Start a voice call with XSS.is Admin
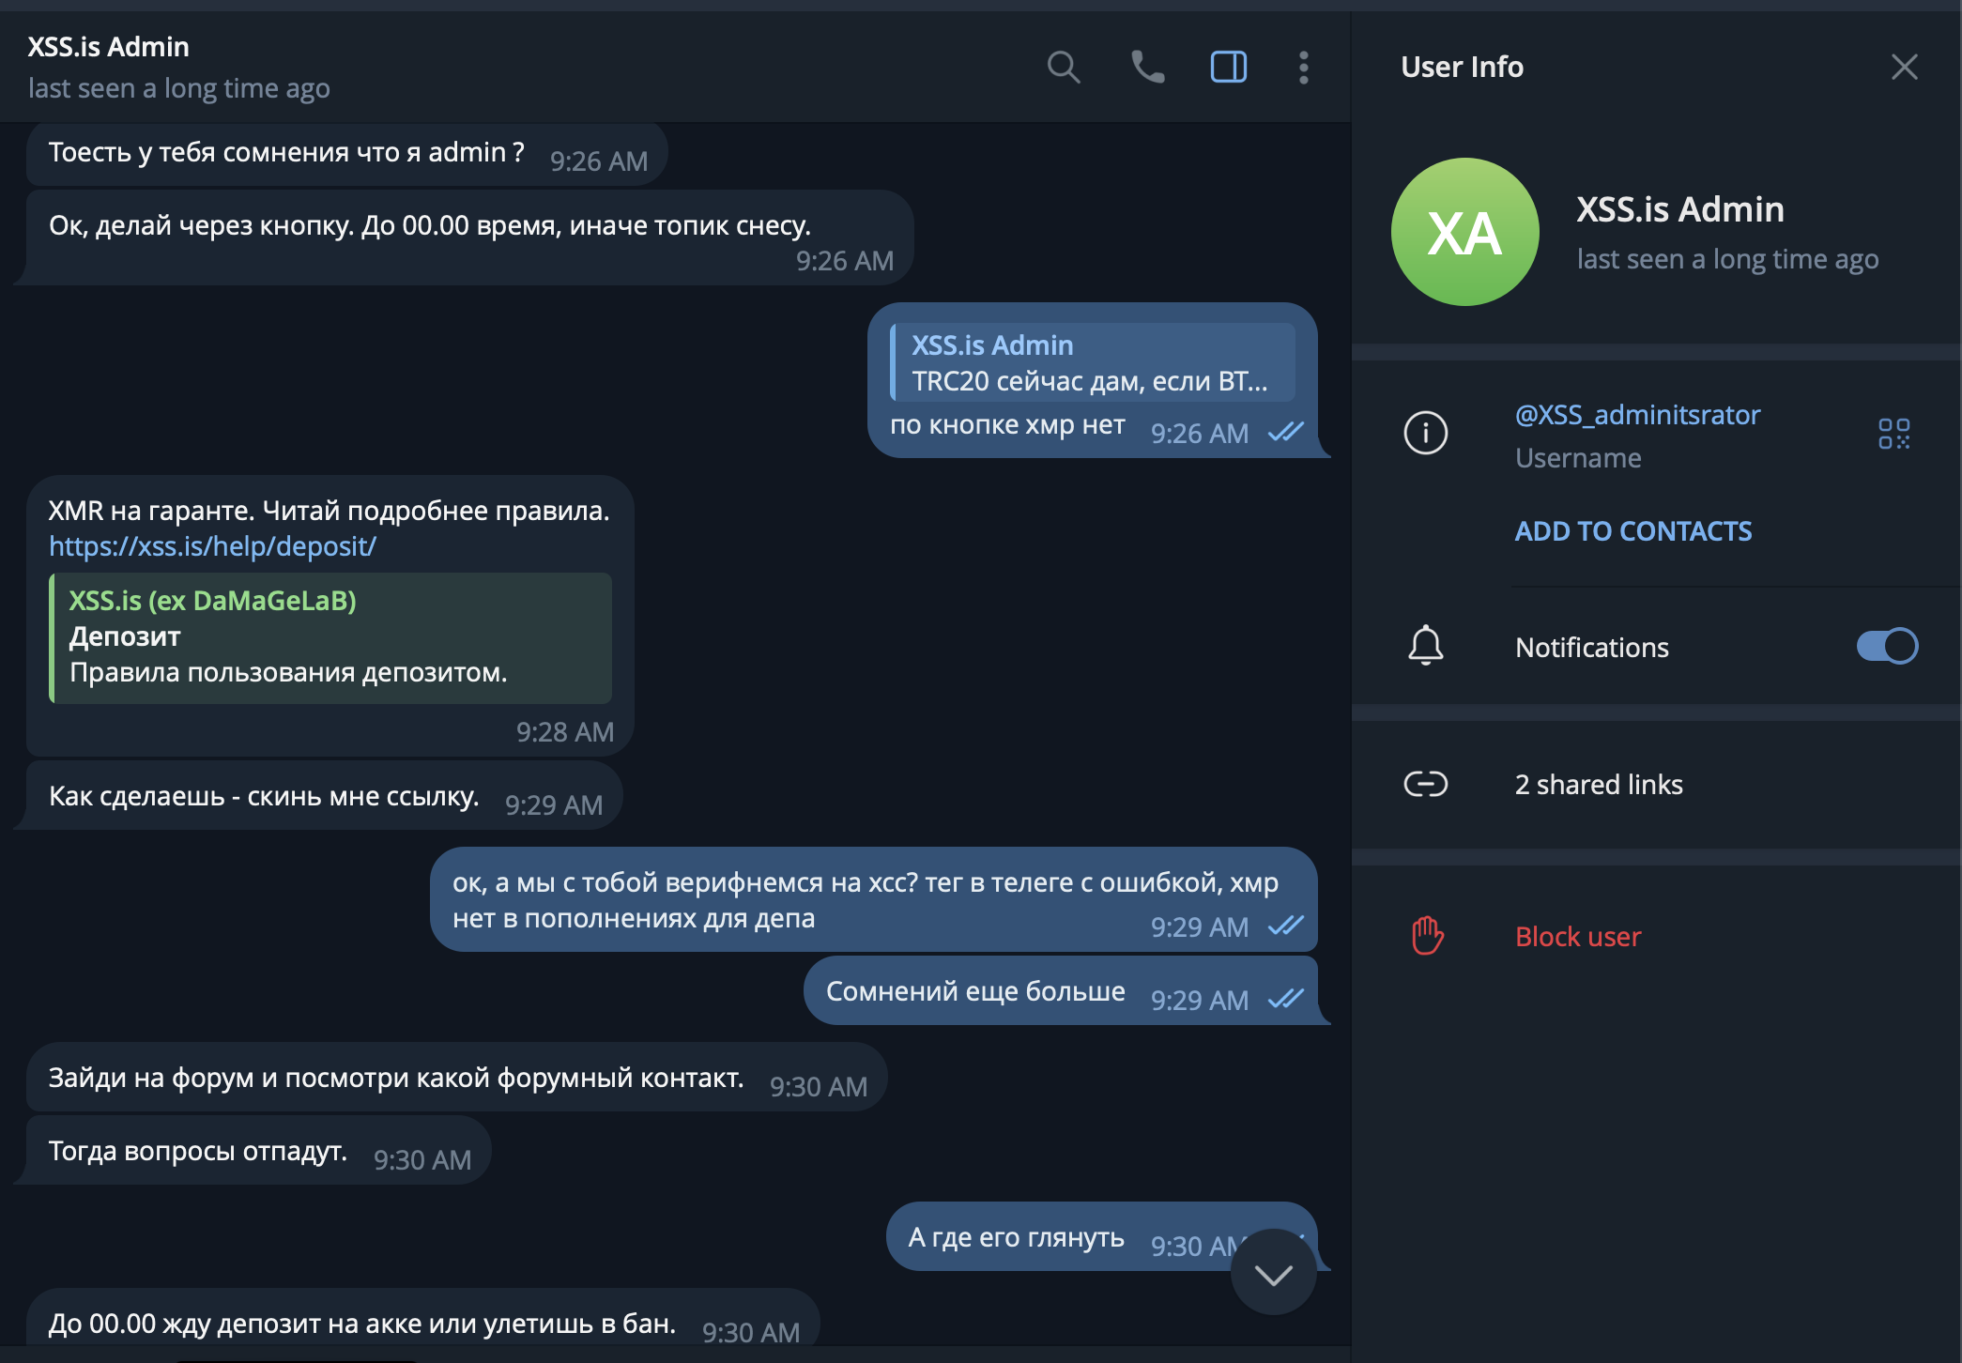 tap(1147, 68)
